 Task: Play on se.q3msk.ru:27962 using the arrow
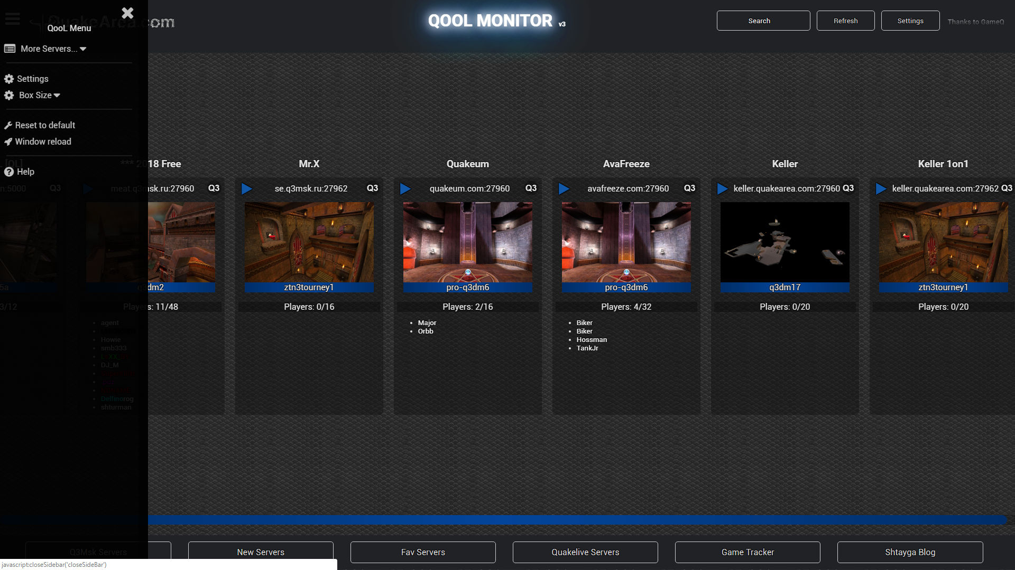(x=246, y=188)
